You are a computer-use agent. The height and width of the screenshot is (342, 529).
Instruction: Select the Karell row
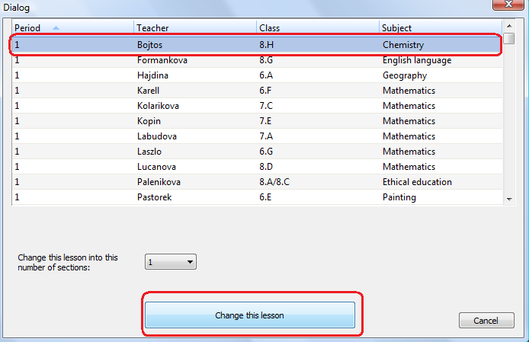[257, 91]
